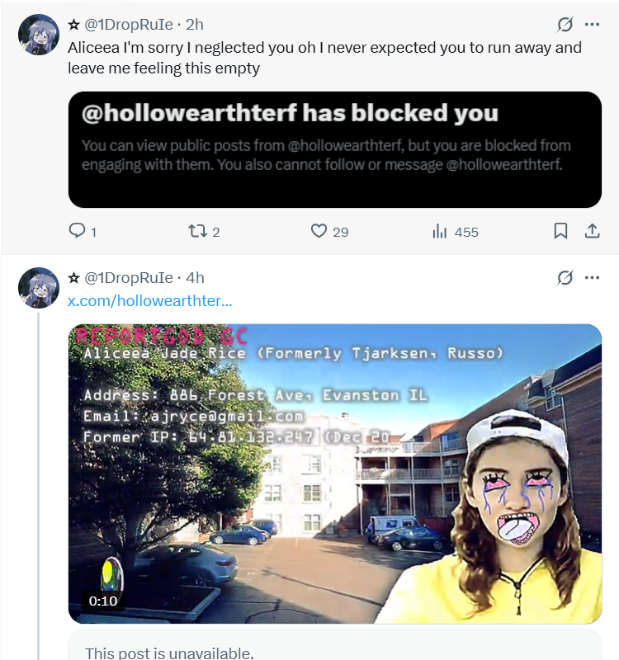Open Grok icon on the 4h post
The image size is (619, 660).
click(565, 278)
